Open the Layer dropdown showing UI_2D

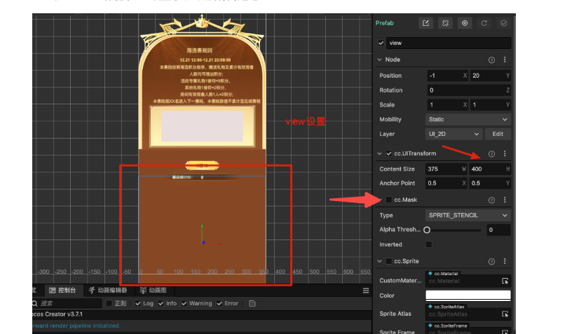click(453, 134)
